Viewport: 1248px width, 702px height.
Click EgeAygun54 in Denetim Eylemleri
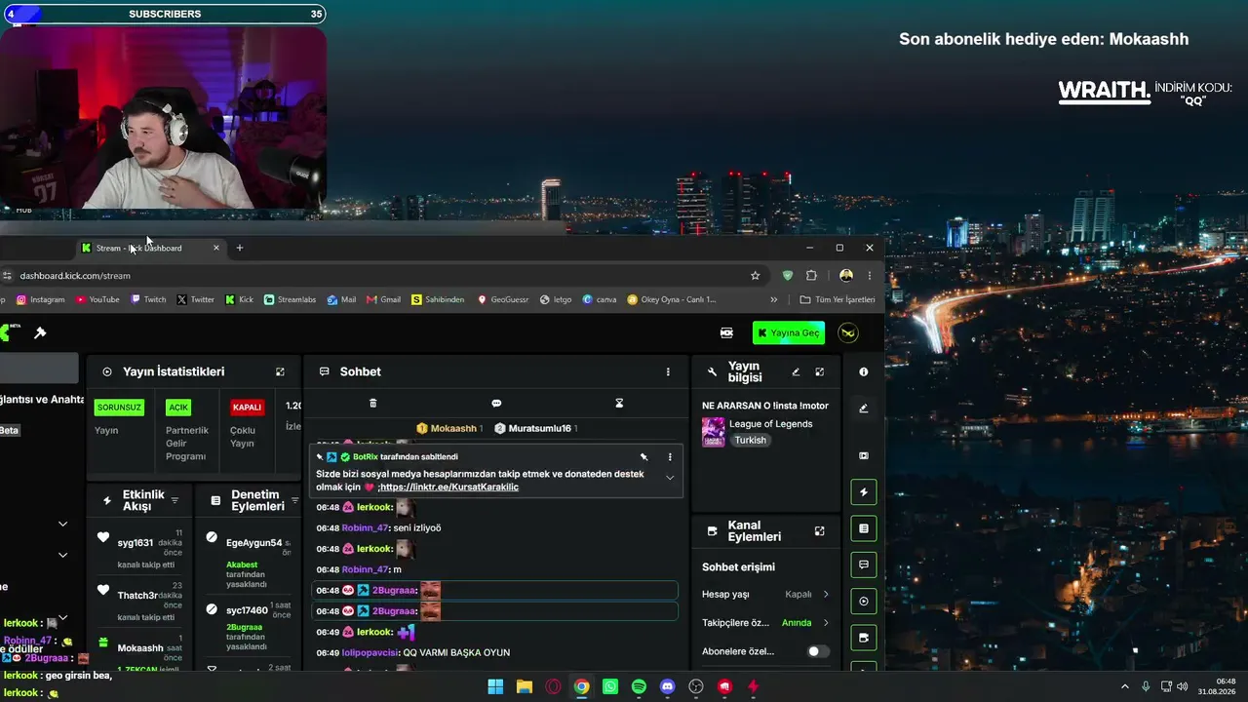pos(253,543)
